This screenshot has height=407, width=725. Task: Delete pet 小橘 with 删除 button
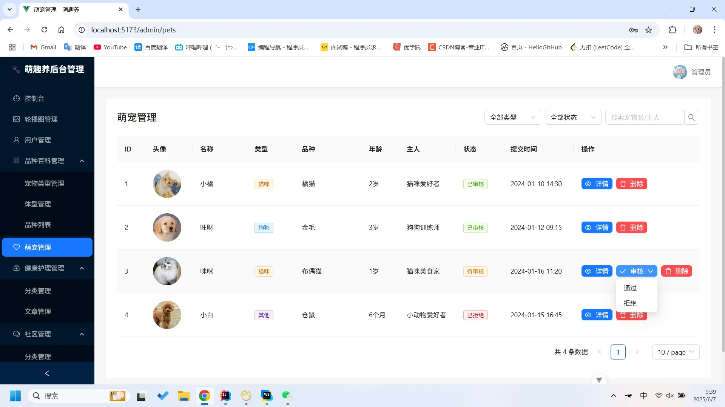[x=631, y=184]
